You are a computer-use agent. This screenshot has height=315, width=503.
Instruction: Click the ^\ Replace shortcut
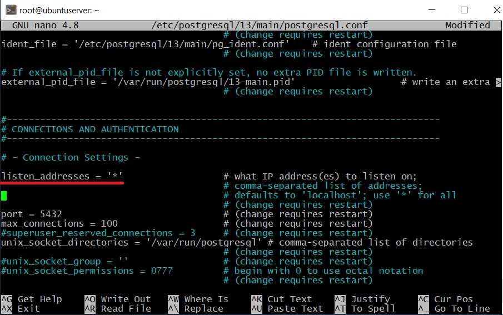pyautogui.click(x=195, y=308)
